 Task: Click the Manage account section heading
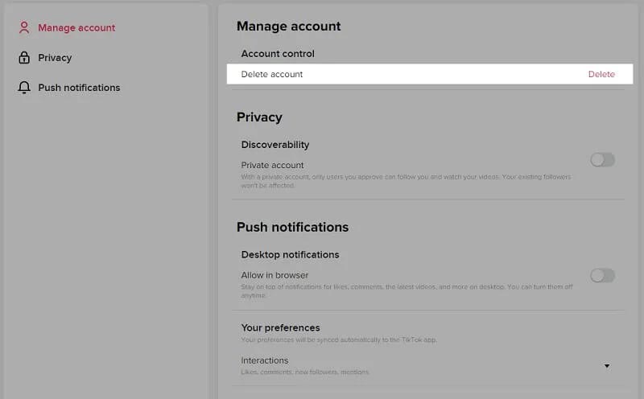288,26
